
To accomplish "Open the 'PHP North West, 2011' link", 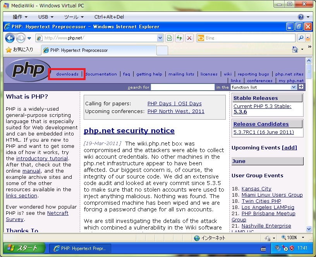I will 176,111.
